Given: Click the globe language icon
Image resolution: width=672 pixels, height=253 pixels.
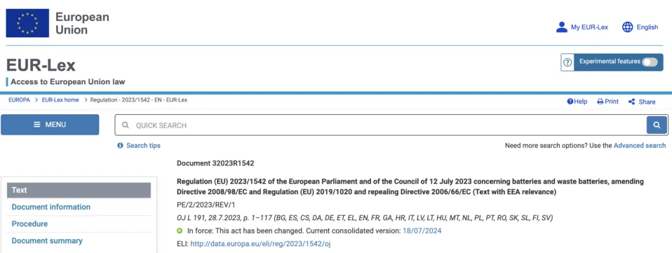Looking at the screenshot, I should click(x=627, y=27).
